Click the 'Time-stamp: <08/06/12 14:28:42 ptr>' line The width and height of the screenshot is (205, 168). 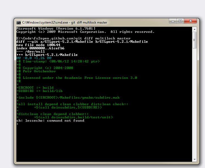pos(58,61)
